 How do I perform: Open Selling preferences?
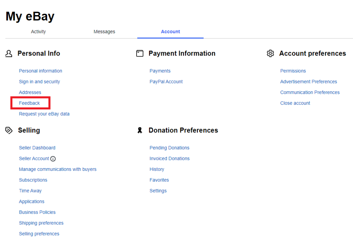pyautogui.click(x=39, y=234)
